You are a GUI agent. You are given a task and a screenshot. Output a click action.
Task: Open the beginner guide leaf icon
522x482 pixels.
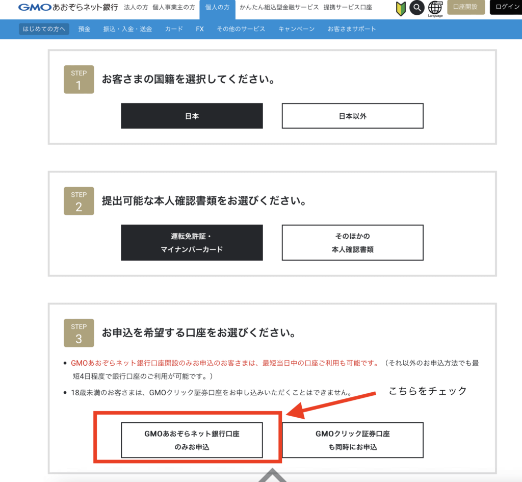(x=401, y=9)
